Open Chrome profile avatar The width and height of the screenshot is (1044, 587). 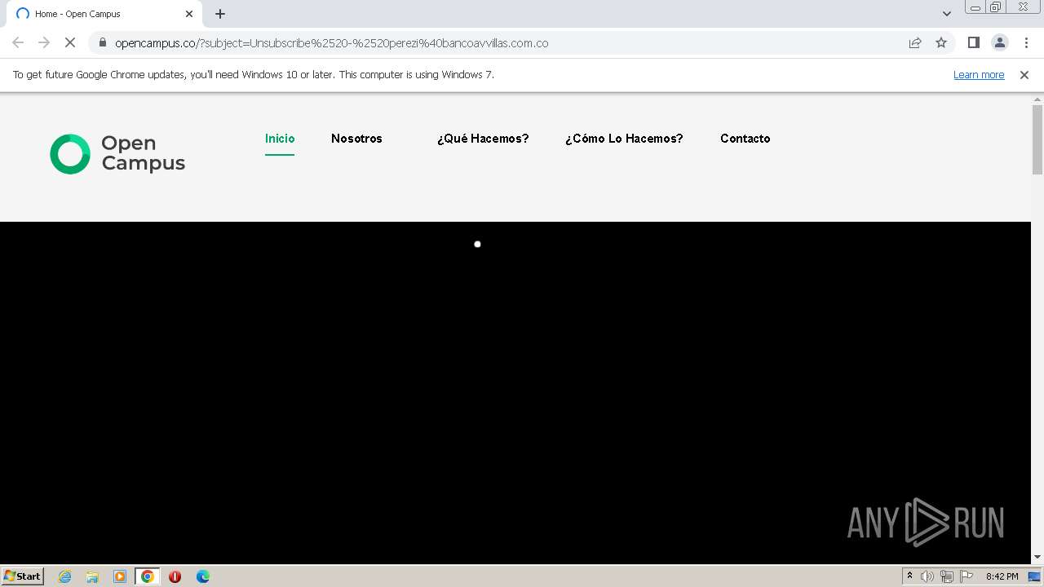[x=999, y=42]
